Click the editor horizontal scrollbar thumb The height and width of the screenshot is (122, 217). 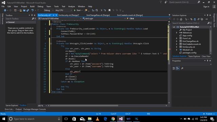pyautogui.click(x=84, y=105)
